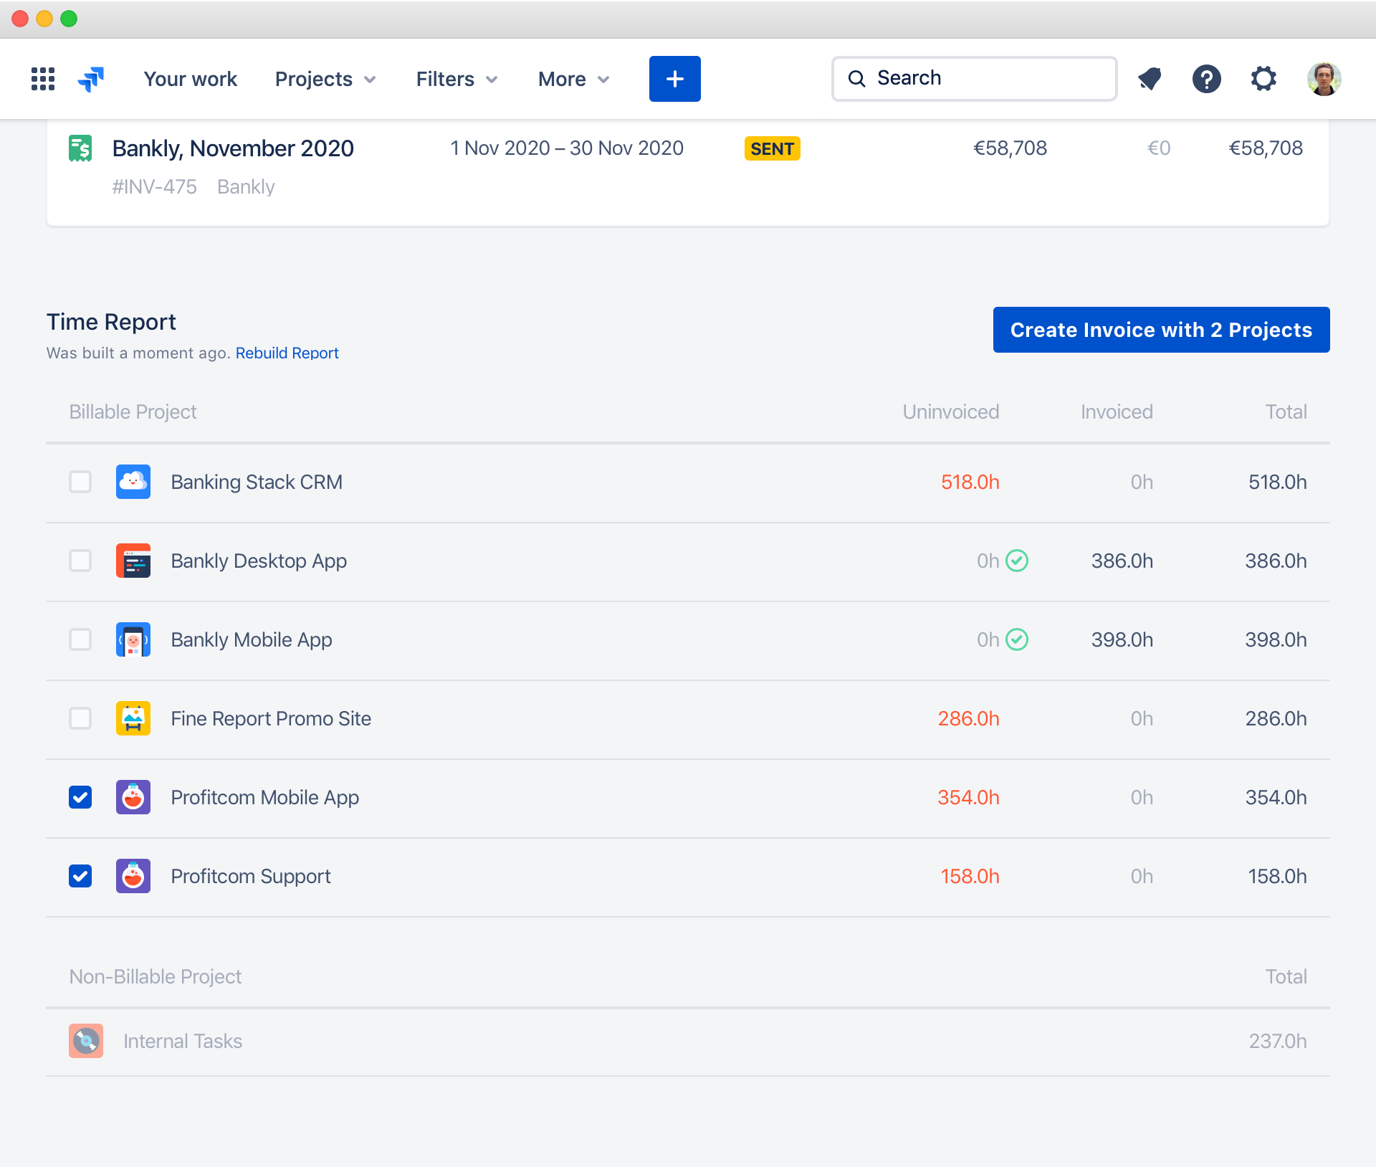Click the SENT status badge
The width and height of the screenshot is (1376, 1167).
773,148
